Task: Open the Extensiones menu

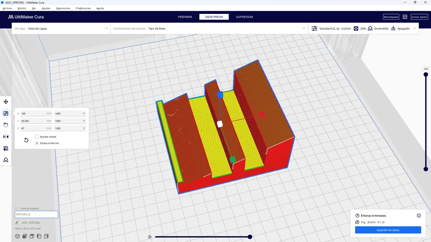Action: 63,8
